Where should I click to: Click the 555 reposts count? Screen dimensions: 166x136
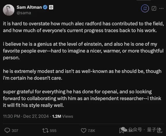53,131
